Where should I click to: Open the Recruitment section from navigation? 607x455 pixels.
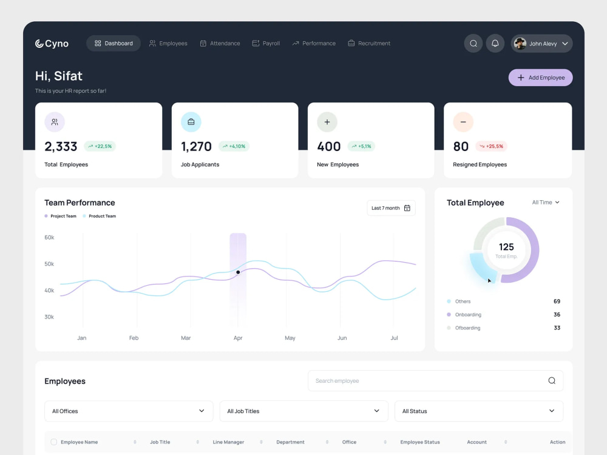pyautogui.click(x=368, y=43)
